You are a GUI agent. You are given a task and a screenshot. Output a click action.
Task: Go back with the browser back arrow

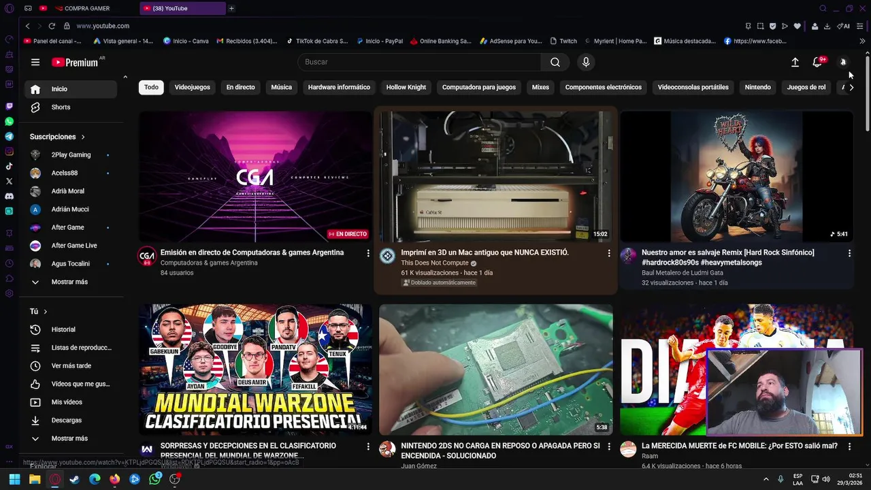27,26
